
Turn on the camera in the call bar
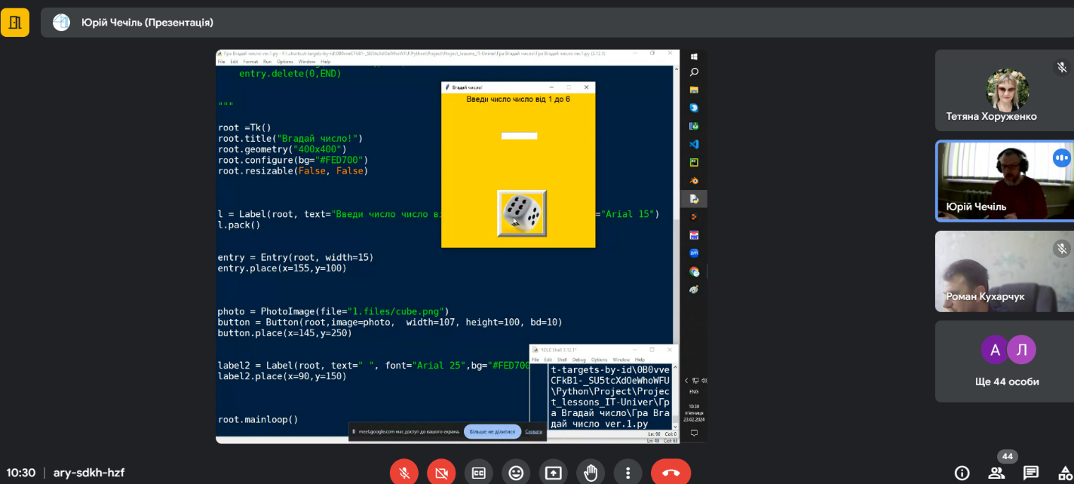coord(441,473)
